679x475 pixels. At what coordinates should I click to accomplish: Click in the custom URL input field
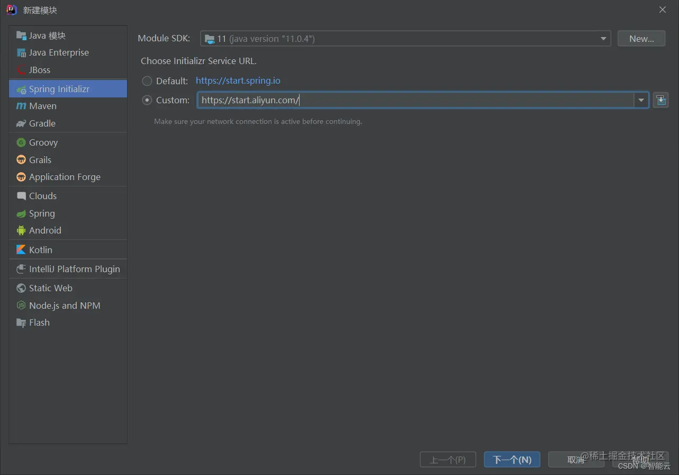[416, 100]
